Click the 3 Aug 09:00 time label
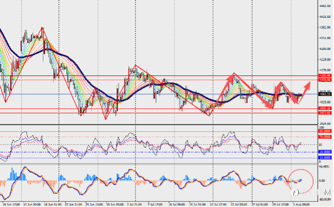The image size is (334, 207). pyautogui.click(x=301, y=205)
